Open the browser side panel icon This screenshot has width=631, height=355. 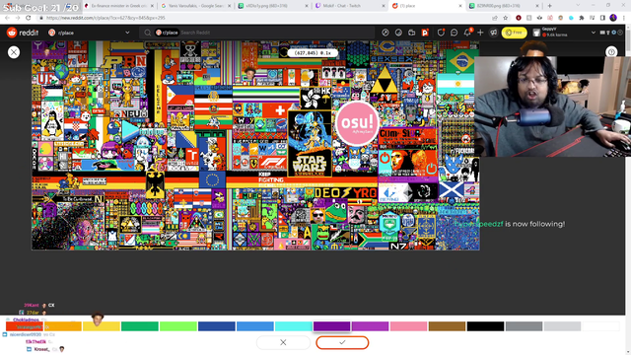coord(602,18)
